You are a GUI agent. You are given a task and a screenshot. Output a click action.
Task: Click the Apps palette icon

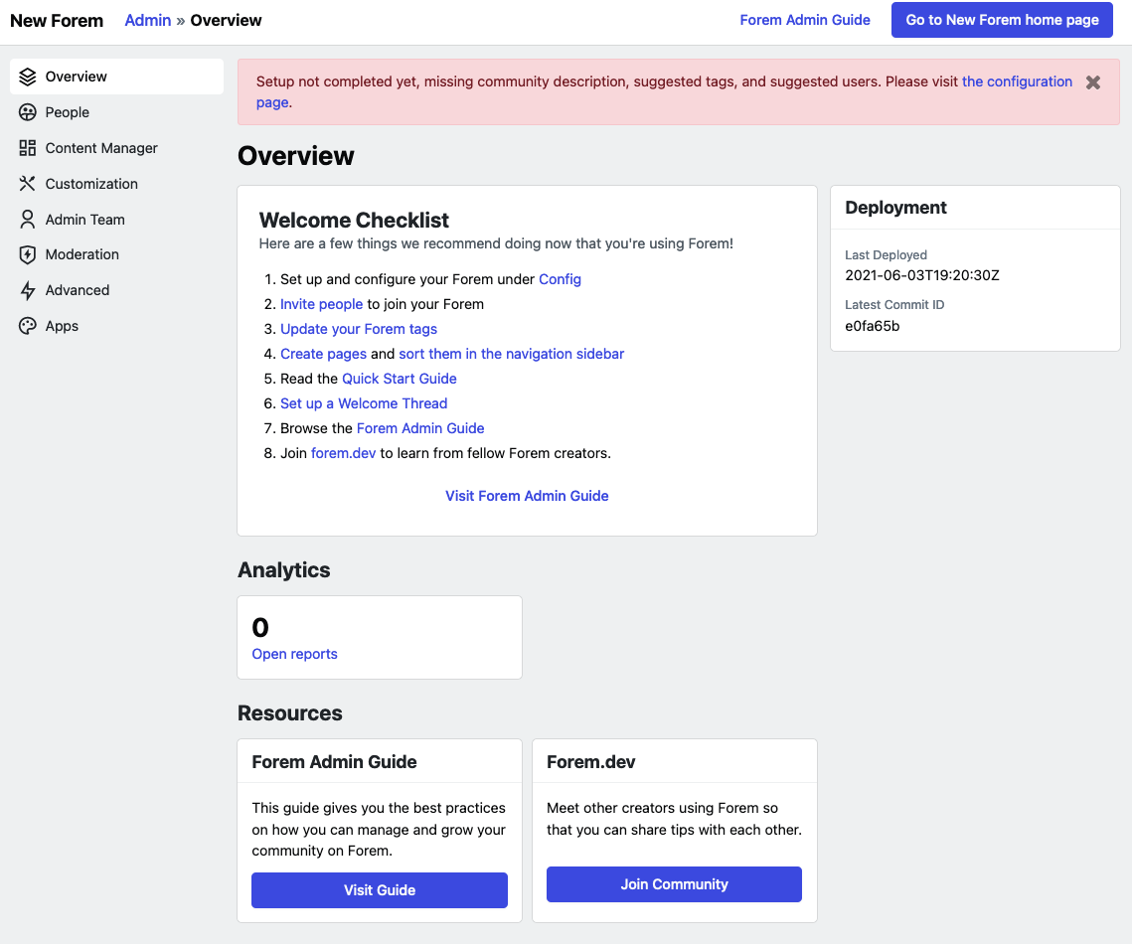(28, 326)
